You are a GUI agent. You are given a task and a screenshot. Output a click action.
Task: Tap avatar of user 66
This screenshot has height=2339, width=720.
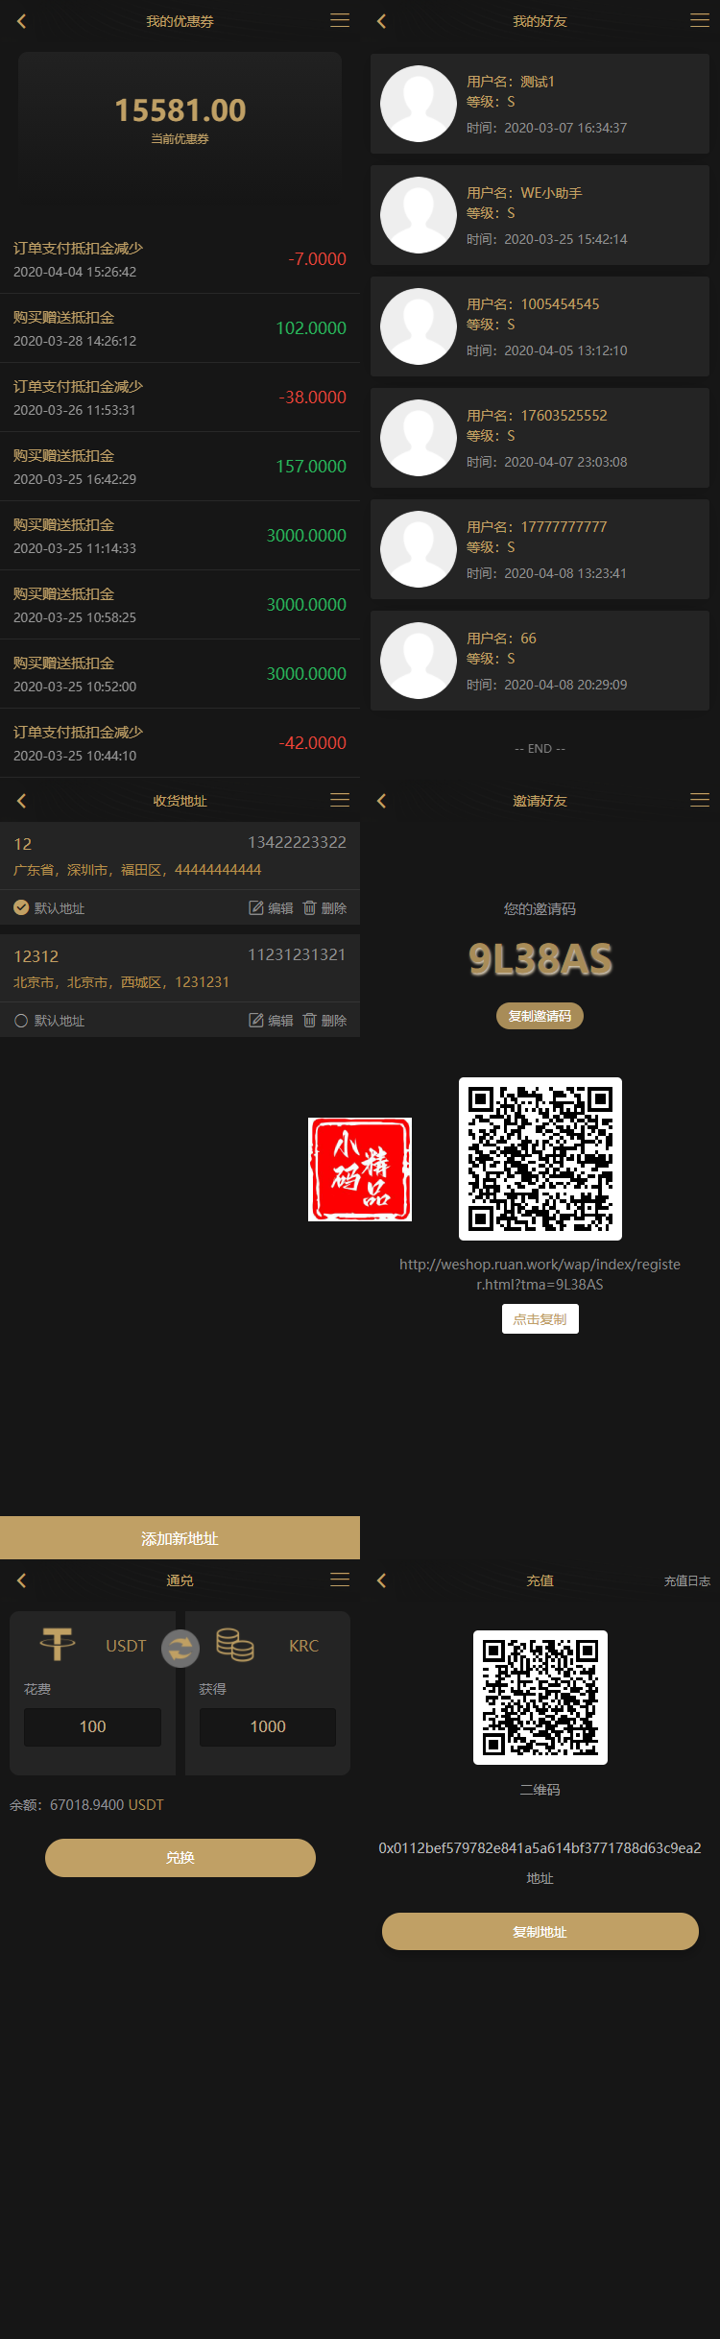(419, 661)
